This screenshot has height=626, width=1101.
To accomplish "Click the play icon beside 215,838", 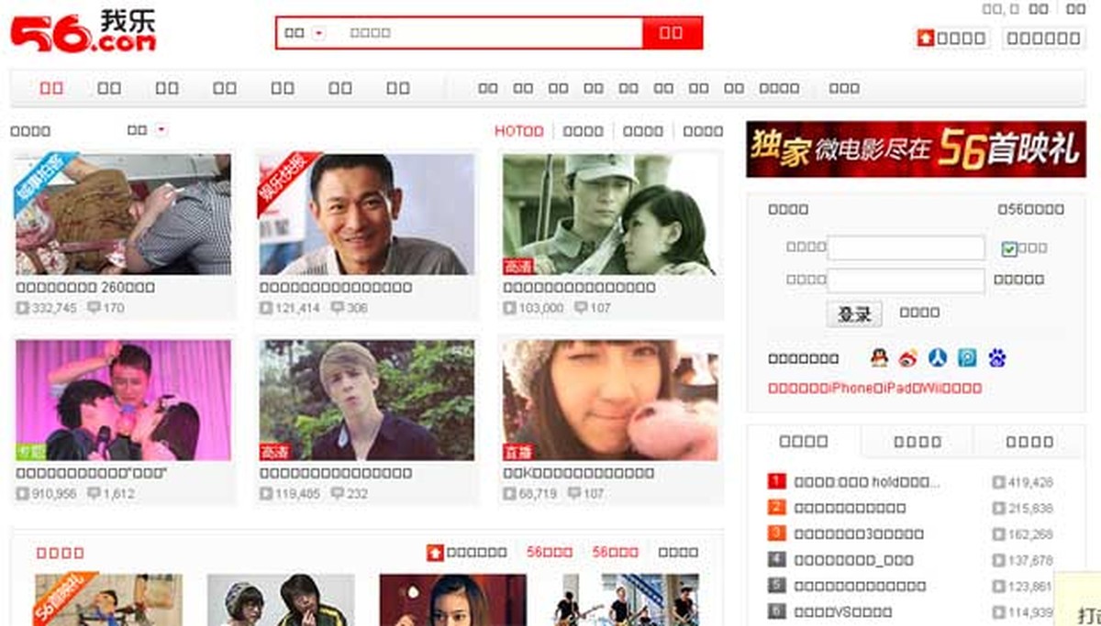I will (x=998, y=508).
